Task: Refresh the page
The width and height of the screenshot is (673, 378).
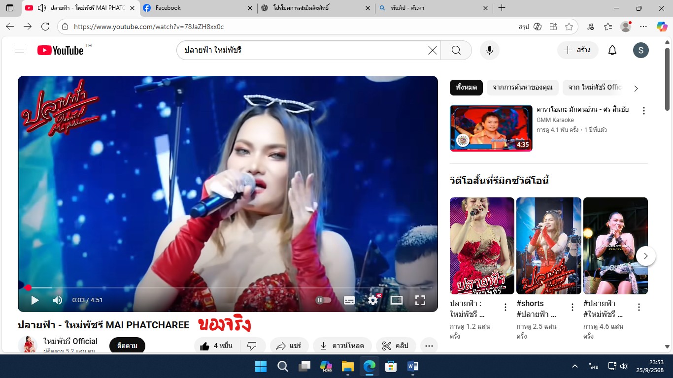Action: click(x=45, y=27)
